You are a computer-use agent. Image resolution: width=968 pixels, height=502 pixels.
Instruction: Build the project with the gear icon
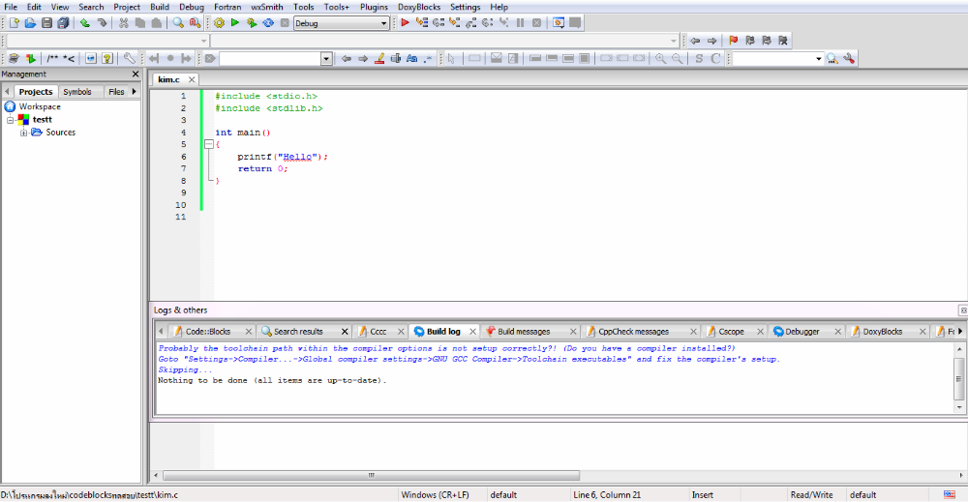click(219, 23)
